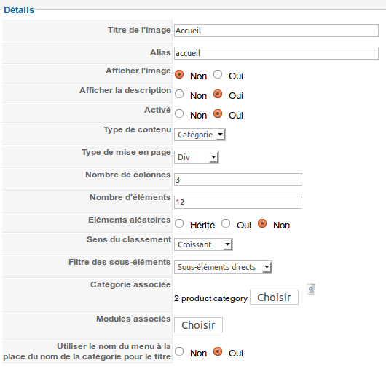Click into the Alias text field

pyautogui.click(x=276, y=53)
